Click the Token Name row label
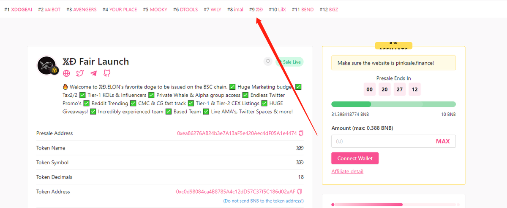 51,148
